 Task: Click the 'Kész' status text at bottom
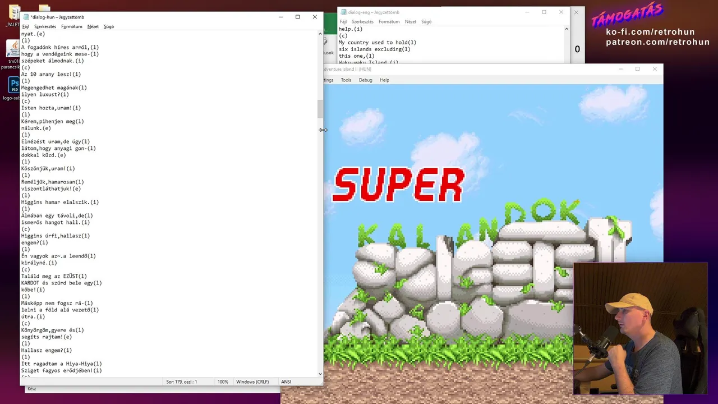pyautogui.click(x=31, y=389)
